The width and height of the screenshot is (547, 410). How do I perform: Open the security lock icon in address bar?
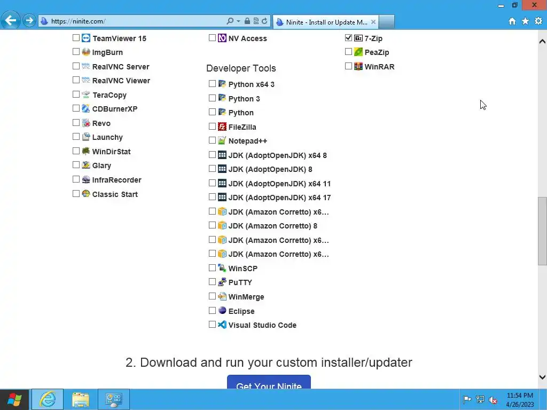pyautogui.click(x=247, y=21)
